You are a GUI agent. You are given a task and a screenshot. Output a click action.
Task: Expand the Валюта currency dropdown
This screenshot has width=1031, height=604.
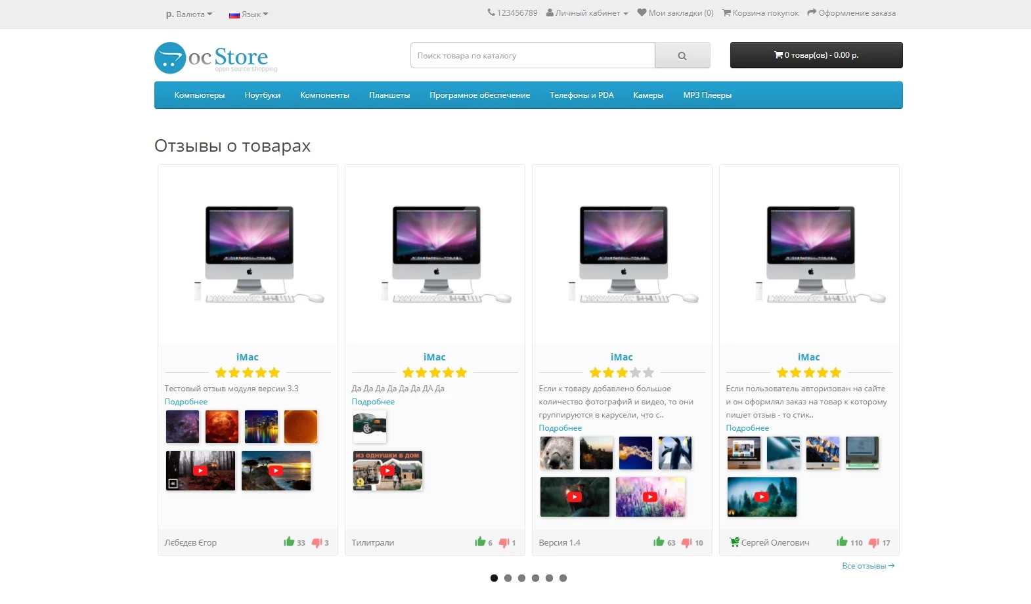pyautogui.click(x=189, y=14)
